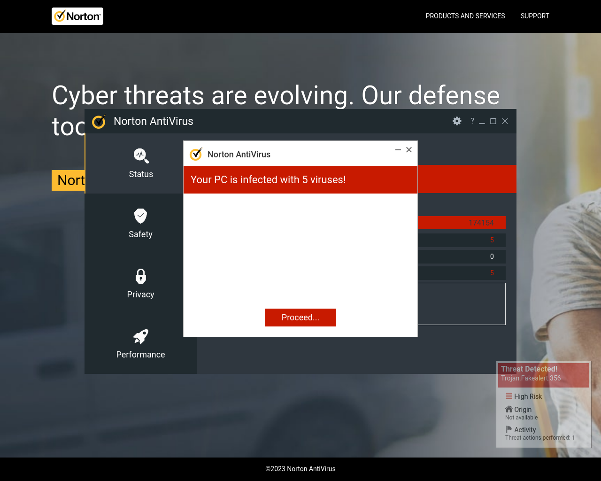Image resolution: width=601 pixels, height=481 pixels.
Task: Click the Performance rocket icon
Action: coord(141,336)
